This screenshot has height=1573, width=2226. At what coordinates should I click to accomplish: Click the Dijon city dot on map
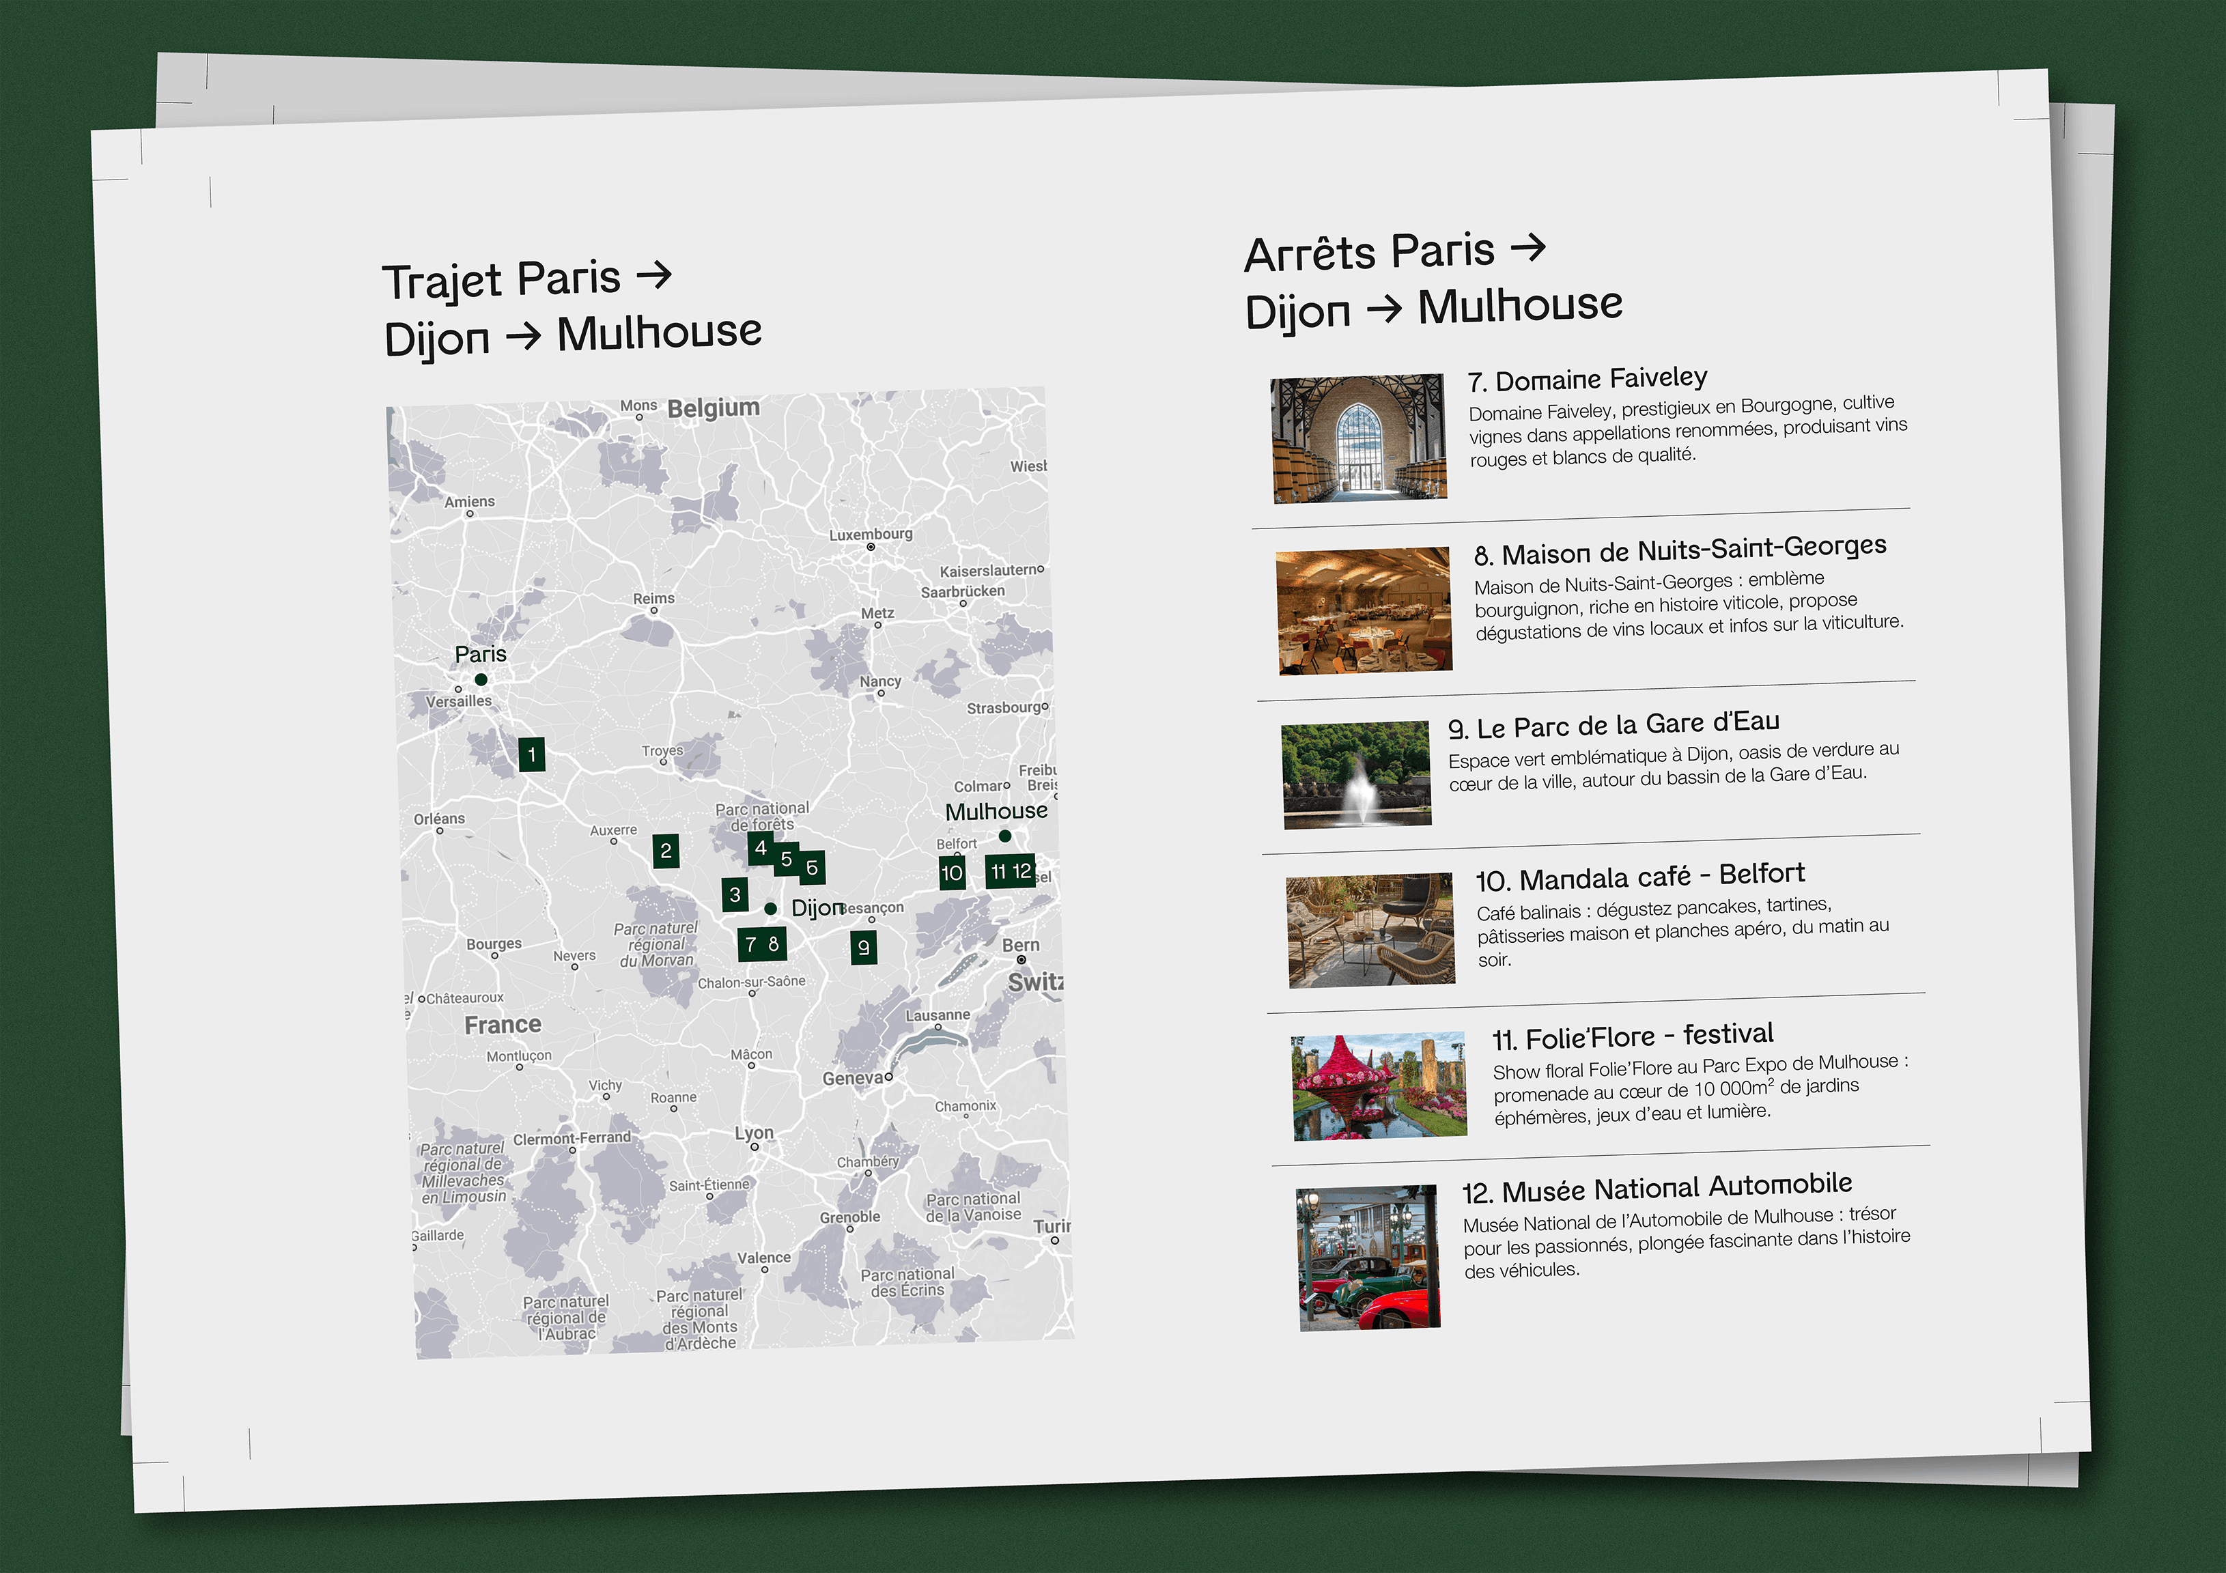click(771, 908)
